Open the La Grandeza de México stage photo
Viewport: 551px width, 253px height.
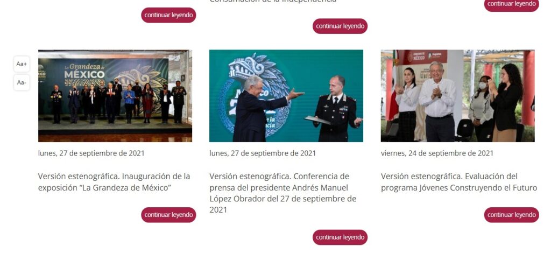(115, 96)
